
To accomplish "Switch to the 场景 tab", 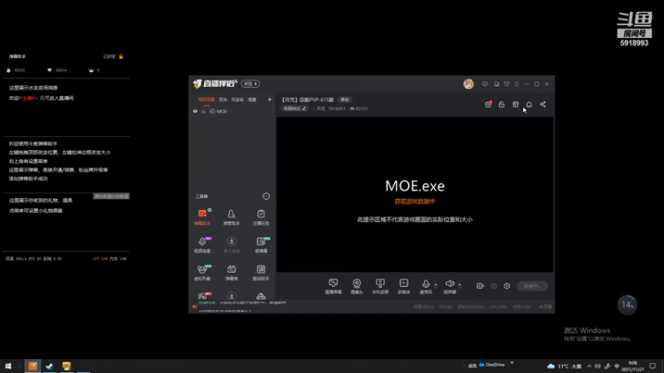I will pyautogui.click(x=252, y=99).
